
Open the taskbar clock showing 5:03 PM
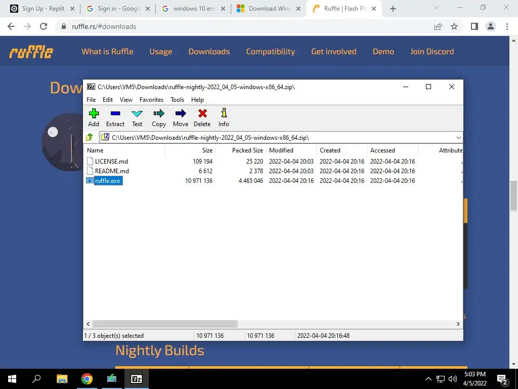(474, 379)
